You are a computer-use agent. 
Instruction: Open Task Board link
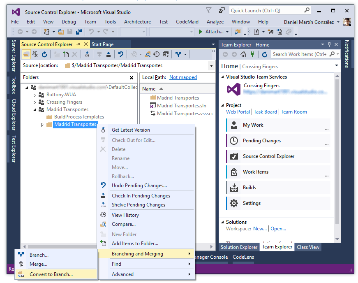pyautogui.click(x=265, y=112)
